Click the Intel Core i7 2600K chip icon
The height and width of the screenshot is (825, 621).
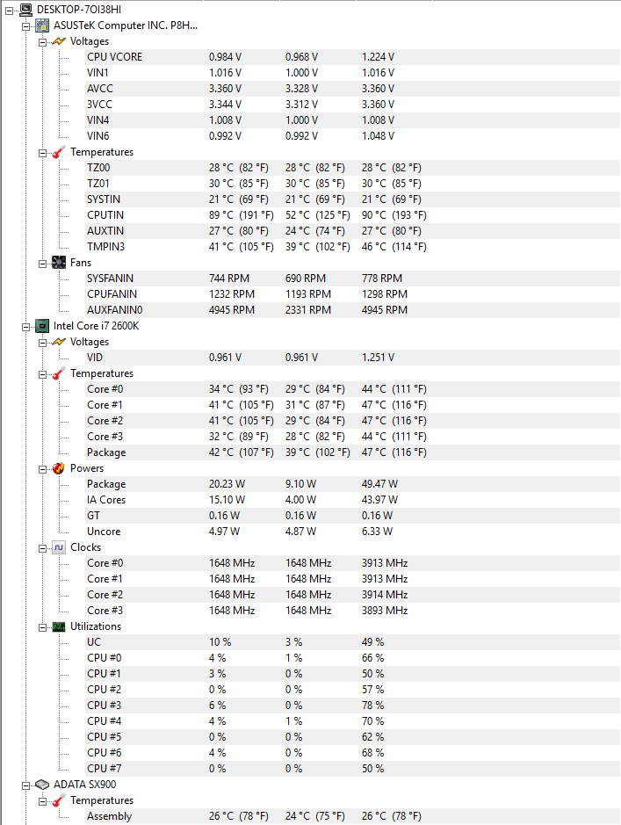(x=42, y=326)
